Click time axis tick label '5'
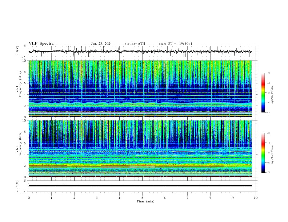 [142, 198]
